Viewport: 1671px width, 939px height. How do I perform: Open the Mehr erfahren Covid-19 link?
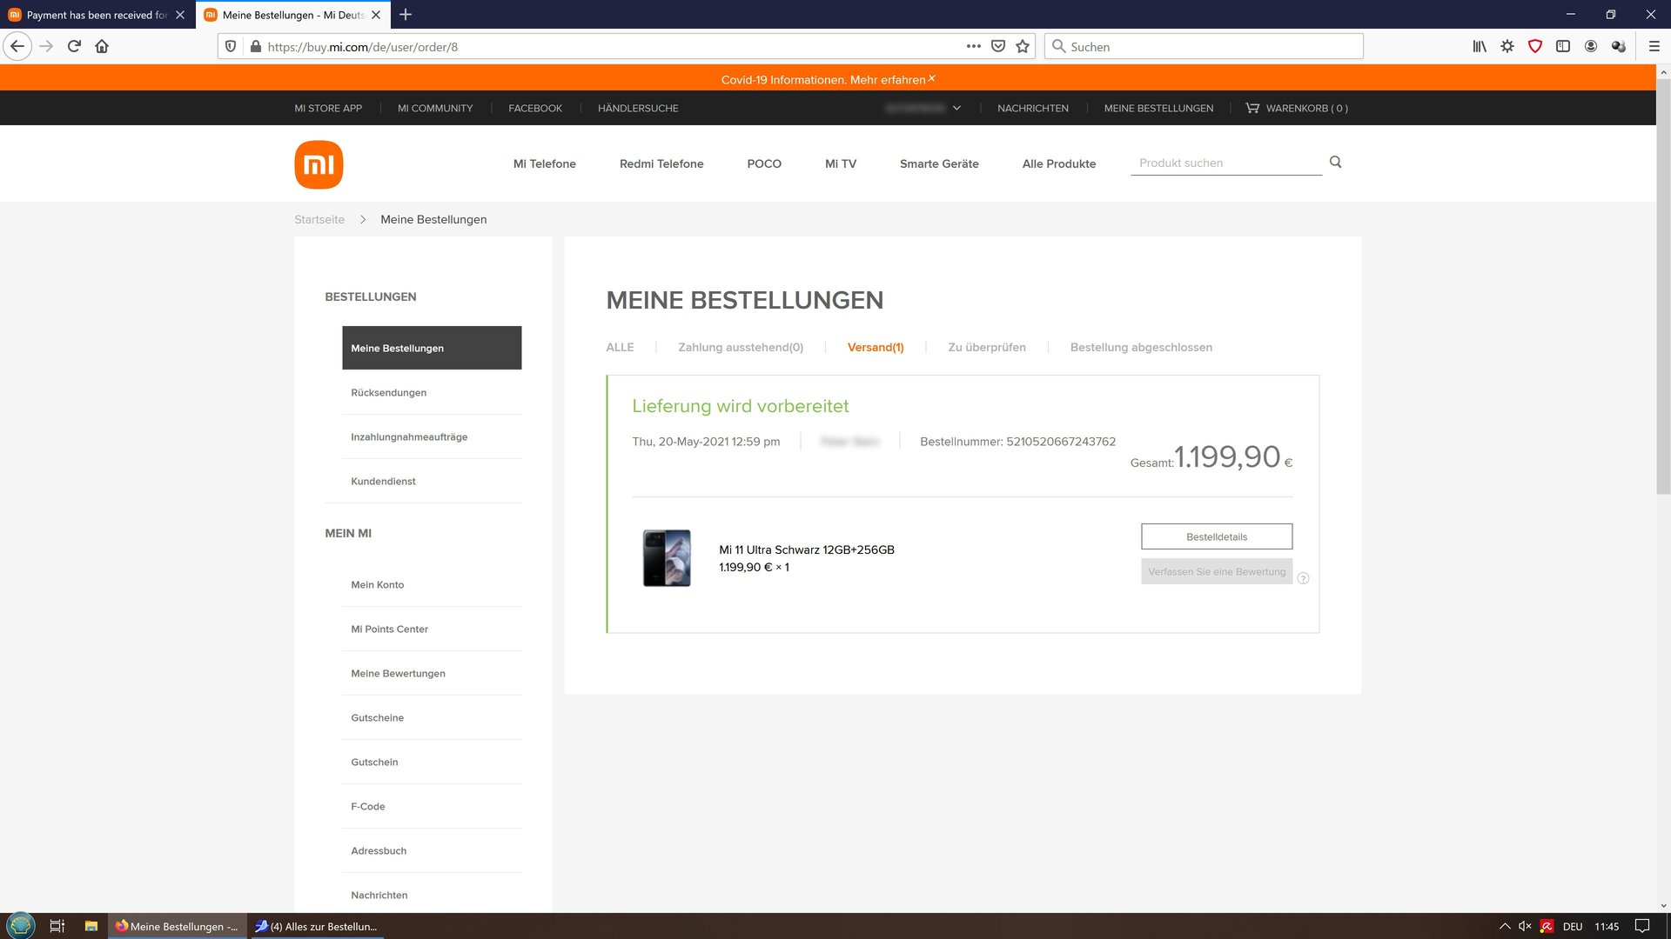tap(888, 79)
